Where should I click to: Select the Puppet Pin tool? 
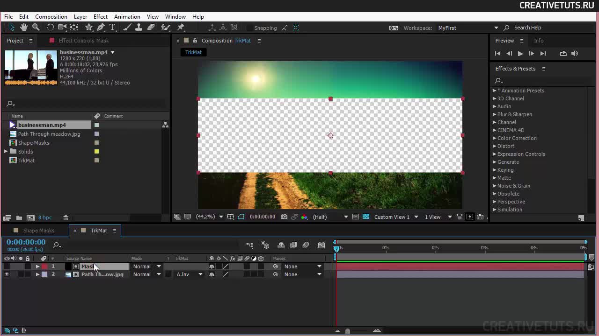click(181, 28)
